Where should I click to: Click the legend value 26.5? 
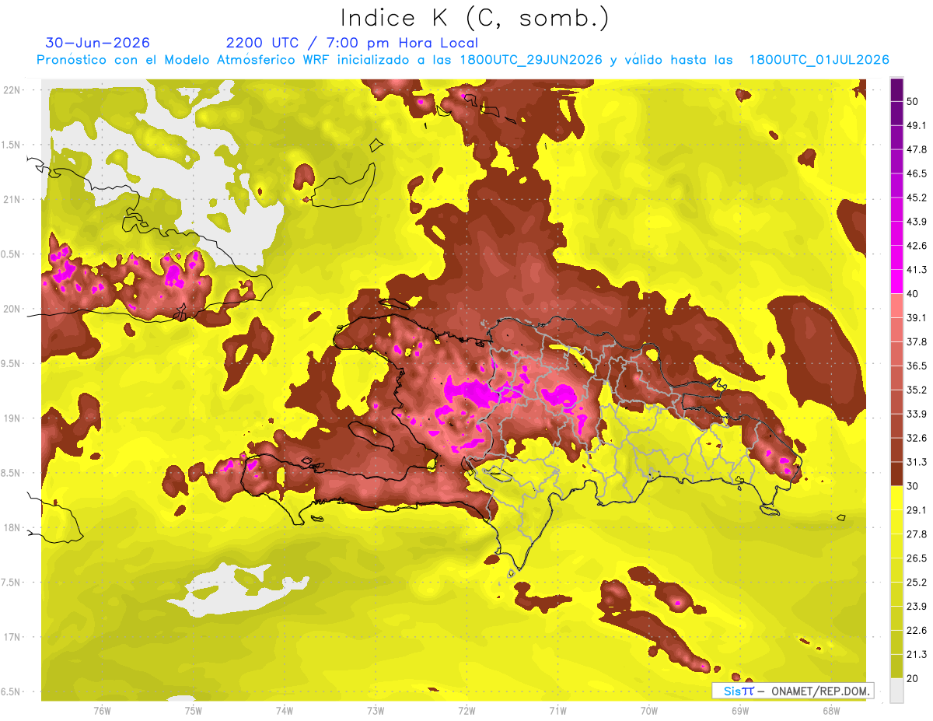click(x=917, y=558)
